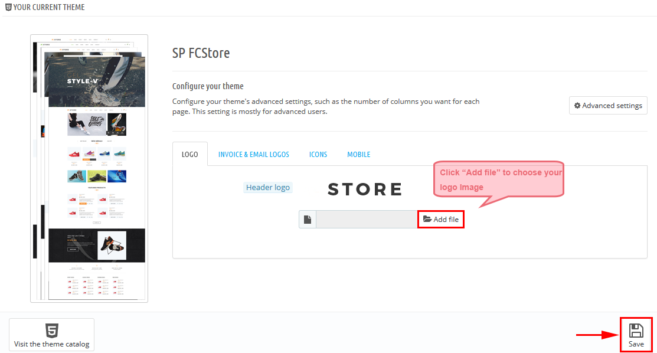Screen dimensions: 657x353
Task: Click the SP FCStore theme title
Action: [201, 53]
